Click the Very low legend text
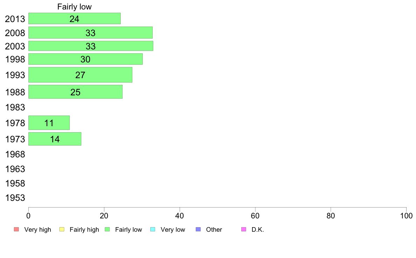This screenshot has width=416, height=258. tap(173, 230)
